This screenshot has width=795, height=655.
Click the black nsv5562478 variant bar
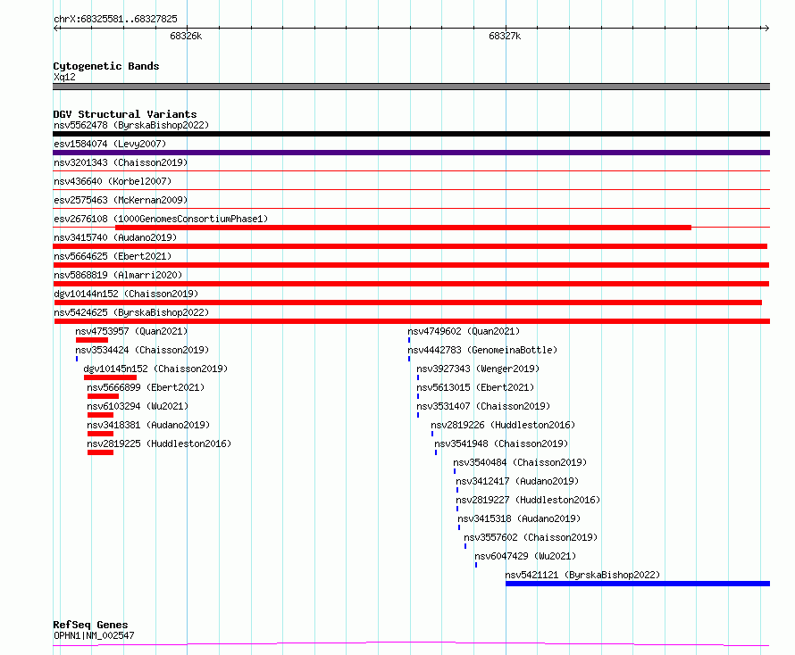[411, 134]
